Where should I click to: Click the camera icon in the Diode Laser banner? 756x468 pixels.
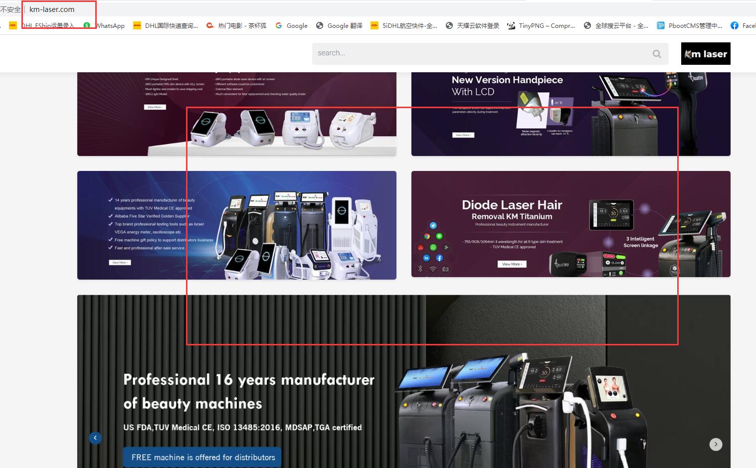point(445,269)
